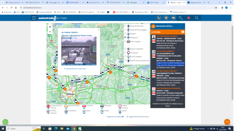The height and width of the screenshot is (131, 242).
Task: Switch to the WhatsApp browser tab
Action: click(x=136, y=2)
